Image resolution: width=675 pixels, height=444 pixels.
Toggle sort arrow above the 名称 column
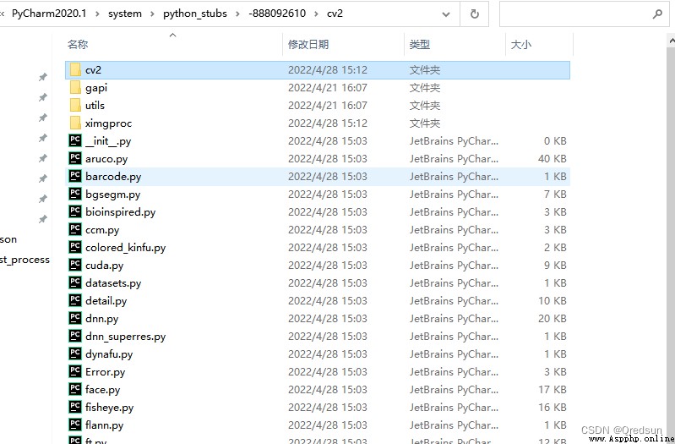[x=172, y=36]
